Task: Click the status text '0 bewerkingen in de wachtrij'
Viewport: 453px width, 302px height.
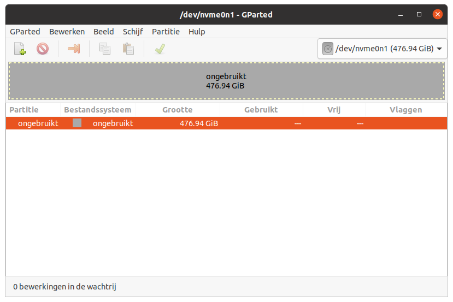Action: pos(64,287)
